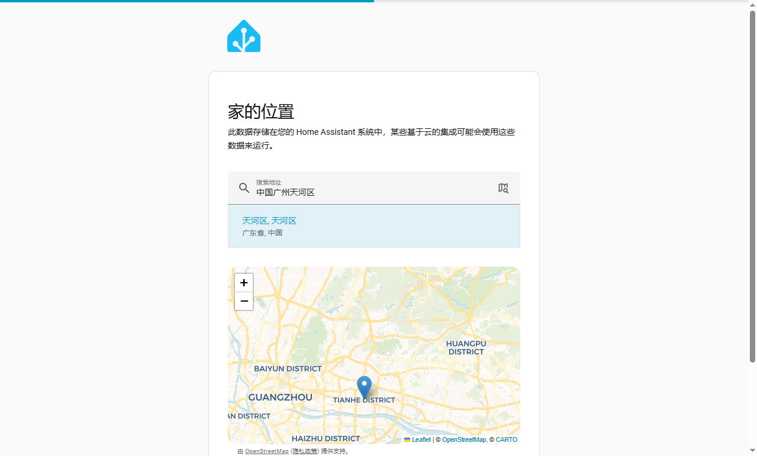Click inside the 搜索地址 address input field
This screenshot has height=456, width=757.
355,192
